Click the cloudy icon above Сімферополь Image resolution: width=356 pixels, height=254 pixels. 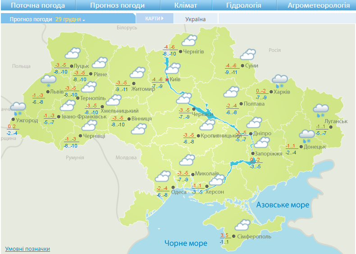243,225
